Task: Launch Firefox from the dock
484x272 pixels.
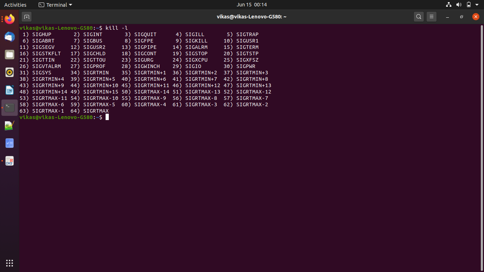Action: tap(10, 19)
